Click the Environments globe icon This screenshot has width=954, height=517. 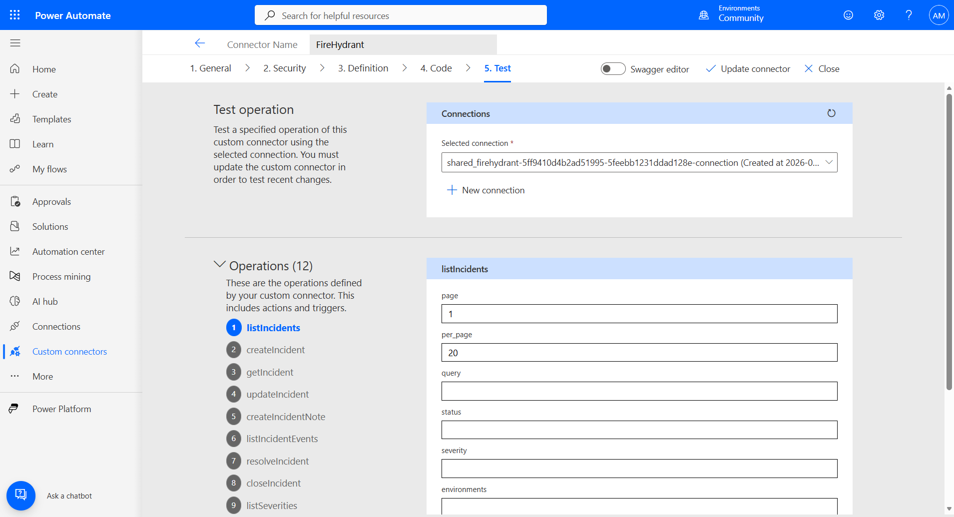click(704, 15)
